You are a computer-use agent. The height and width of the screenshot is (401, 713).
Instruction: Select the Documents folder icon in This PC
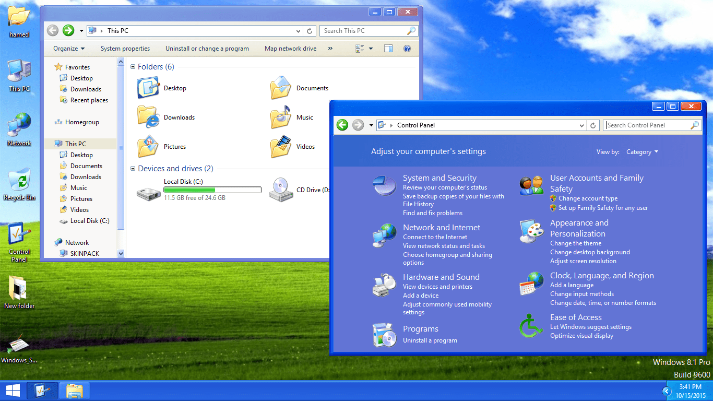pyautogui.click(x=281, y=88)
